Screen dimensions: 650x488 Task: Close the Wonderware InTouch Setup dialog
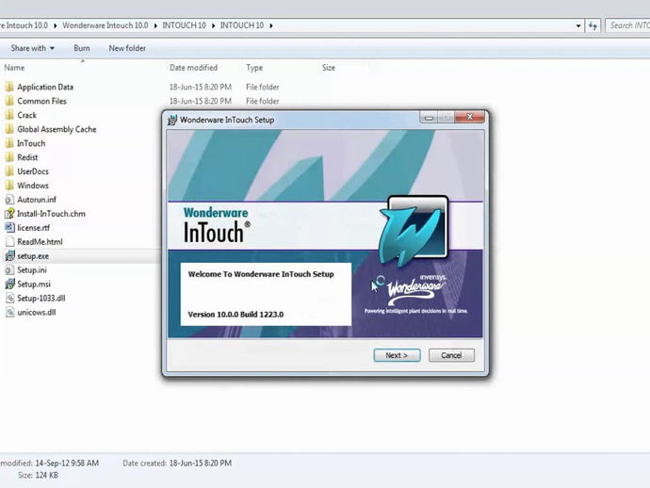click(470, 118)
